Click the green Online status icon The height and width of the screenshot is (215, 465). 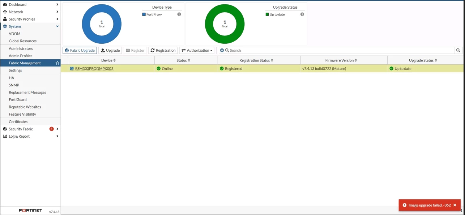click(x=158, y=69)
